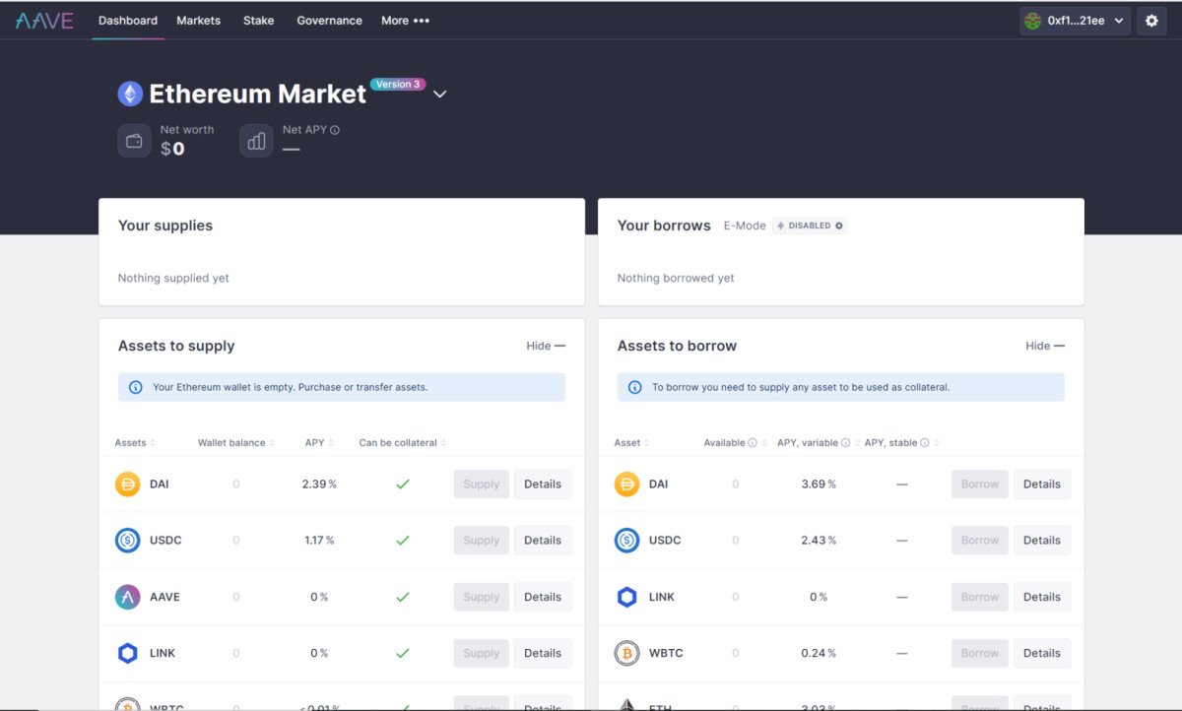Open the More menu in the navbar
The image size is (1182, 711).
(x=405, y=20)
